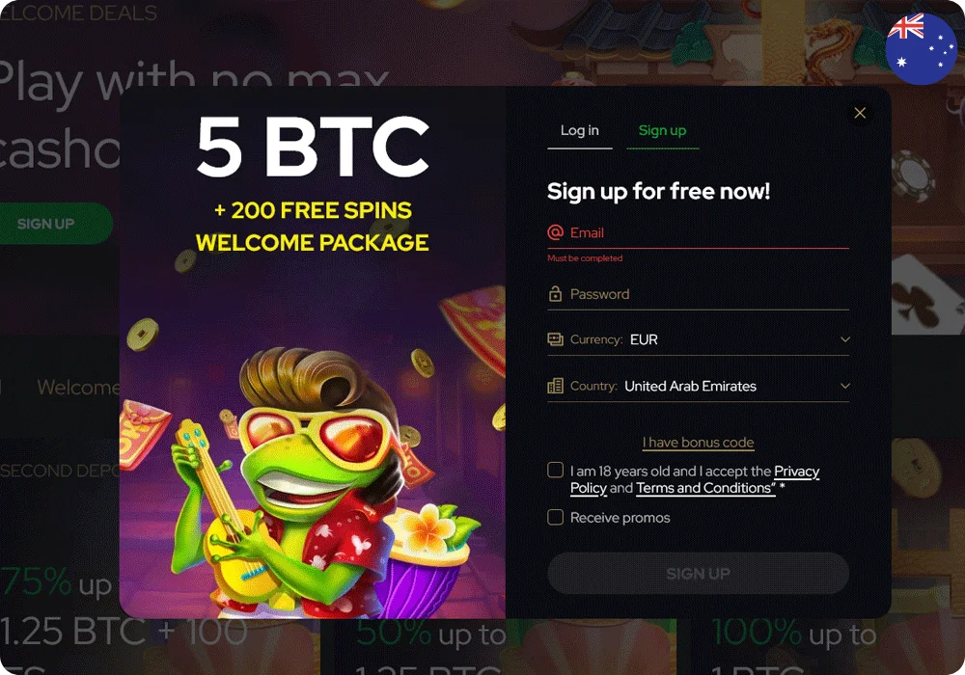Click the country building icon
The height and width of the screenshot is (675, 965).
coord(555,386)
